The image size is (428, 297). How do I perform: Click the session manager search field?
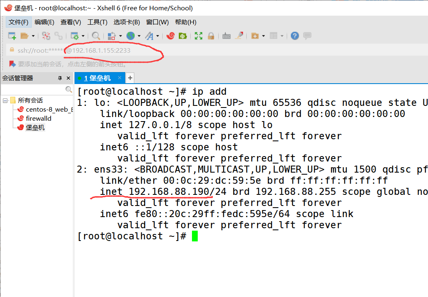33,89
